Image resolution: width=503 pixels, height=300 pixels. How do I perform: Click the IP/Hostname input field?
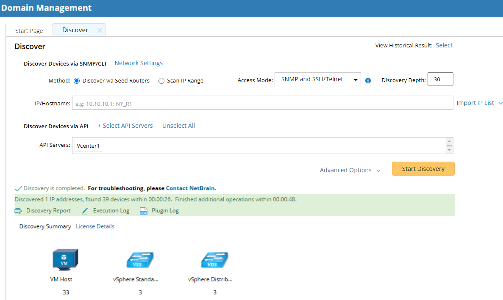pos(262,103)
